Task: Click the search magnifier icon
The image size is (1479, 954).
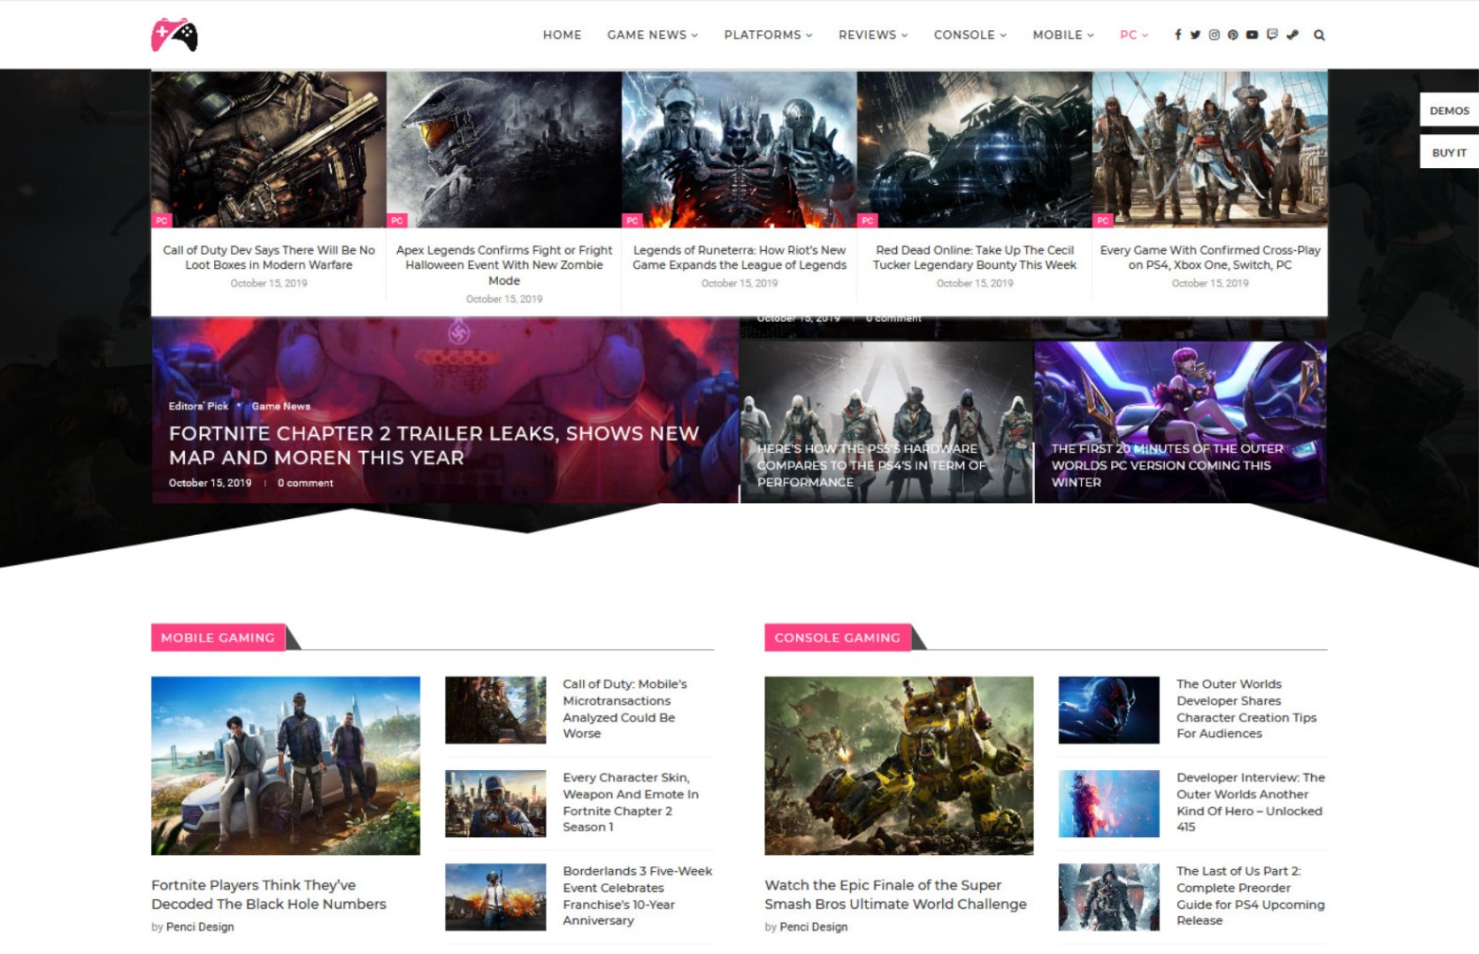Action: [1320, 35]
